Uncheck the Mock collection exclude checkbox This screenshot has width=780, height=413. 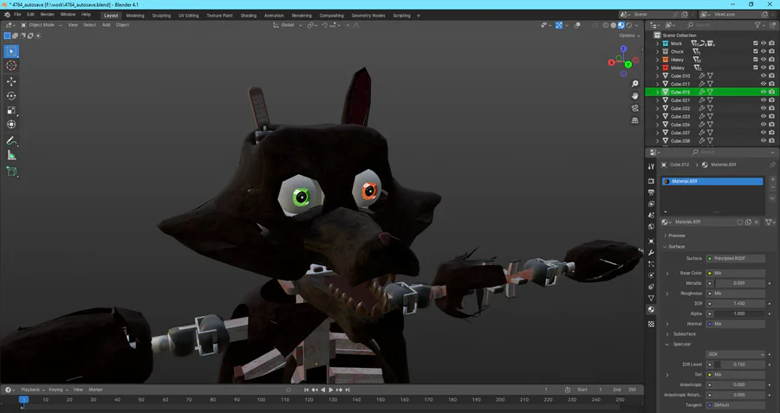point(755,43)
